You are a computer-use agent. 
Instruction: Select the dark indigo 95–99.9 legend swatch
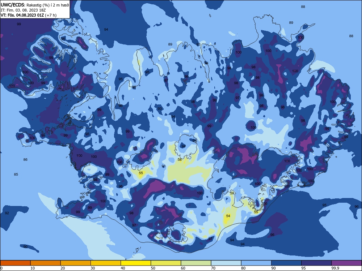point(316,263)
